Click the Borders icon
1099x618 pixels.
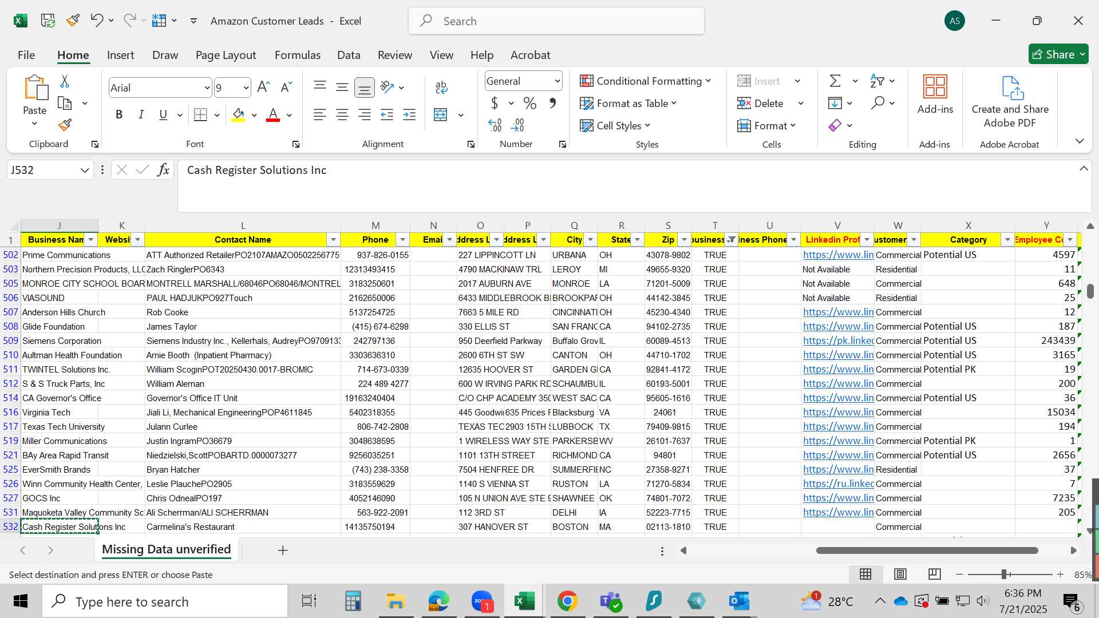200,114
